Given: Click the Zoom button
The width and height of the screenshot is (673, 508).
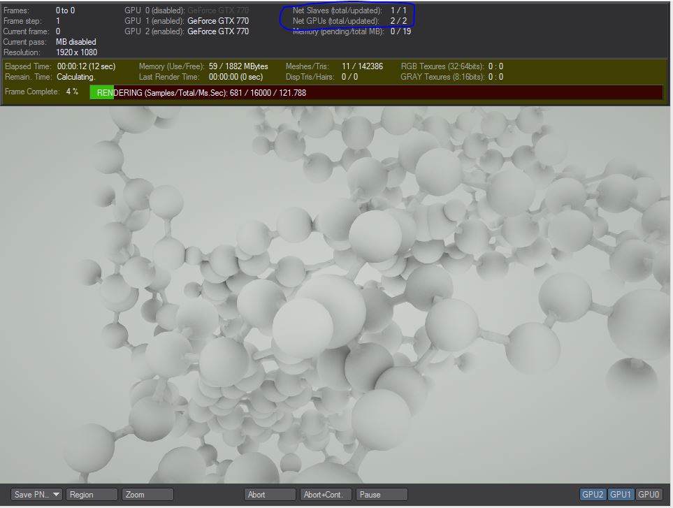Looking at the screenshot, I should tap(147, 494).
